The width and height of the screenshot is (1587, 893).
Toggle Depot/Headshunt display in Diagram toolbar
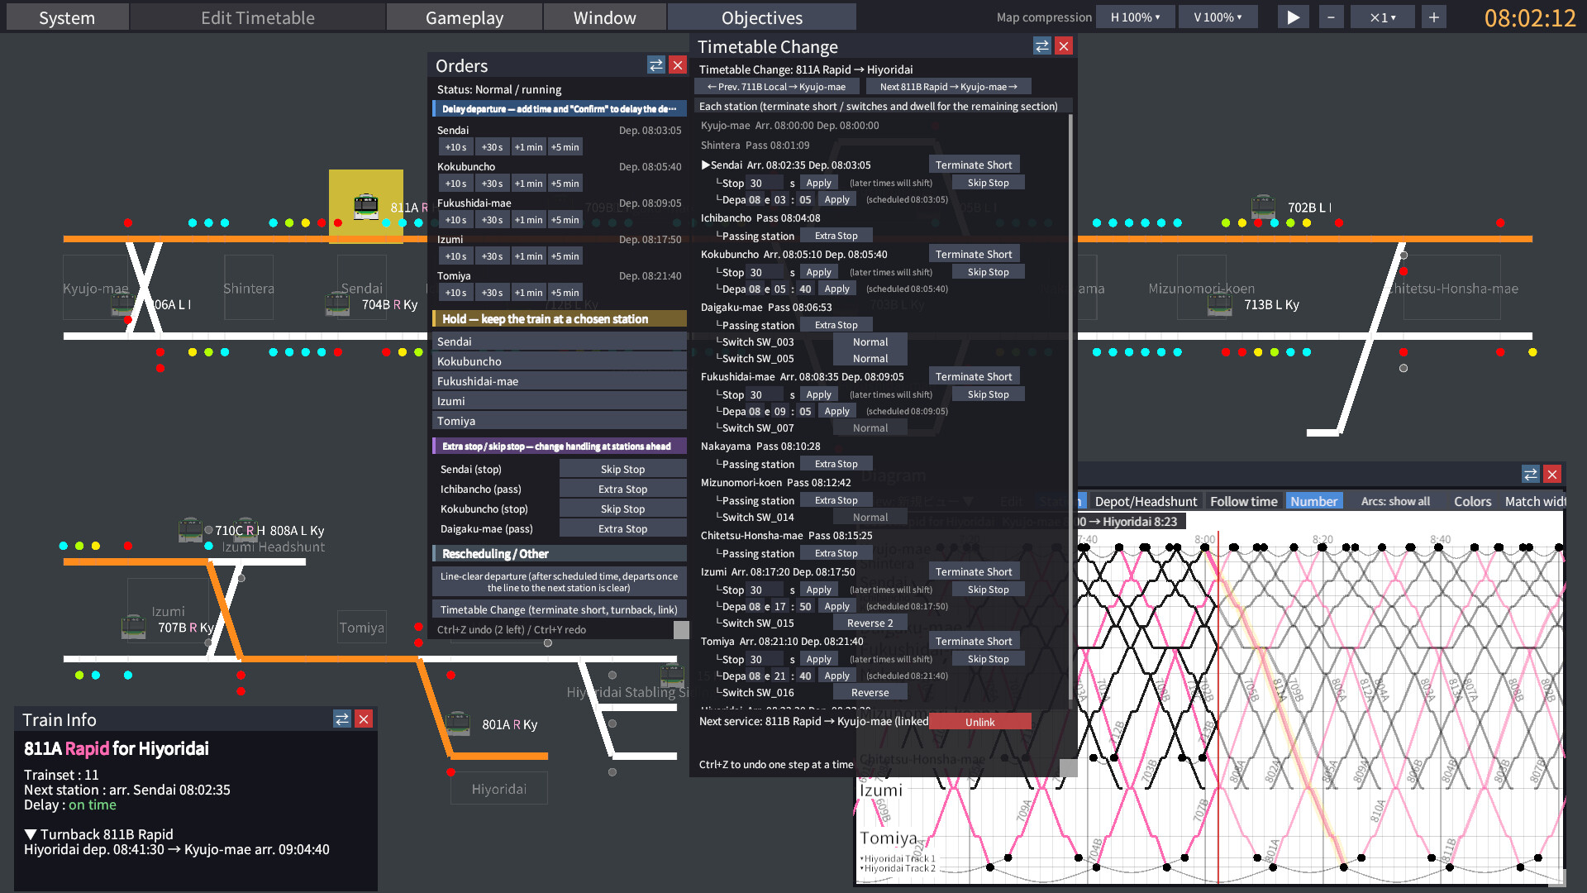pos(1146,501)
